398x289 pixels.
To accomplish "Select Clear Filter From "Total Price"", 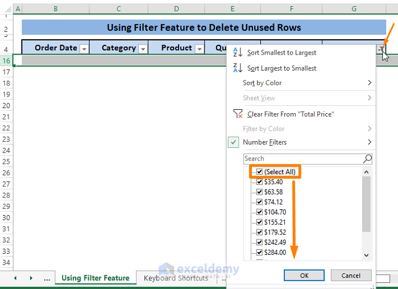I will click(291, 114).
